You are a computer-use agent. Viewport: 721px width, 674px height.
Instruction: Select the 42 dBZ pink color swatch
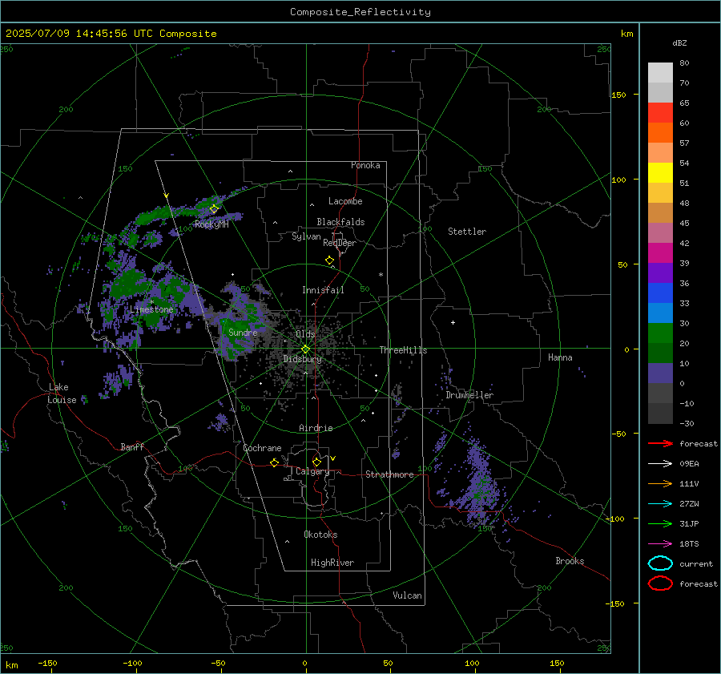(x=660, y=232)
